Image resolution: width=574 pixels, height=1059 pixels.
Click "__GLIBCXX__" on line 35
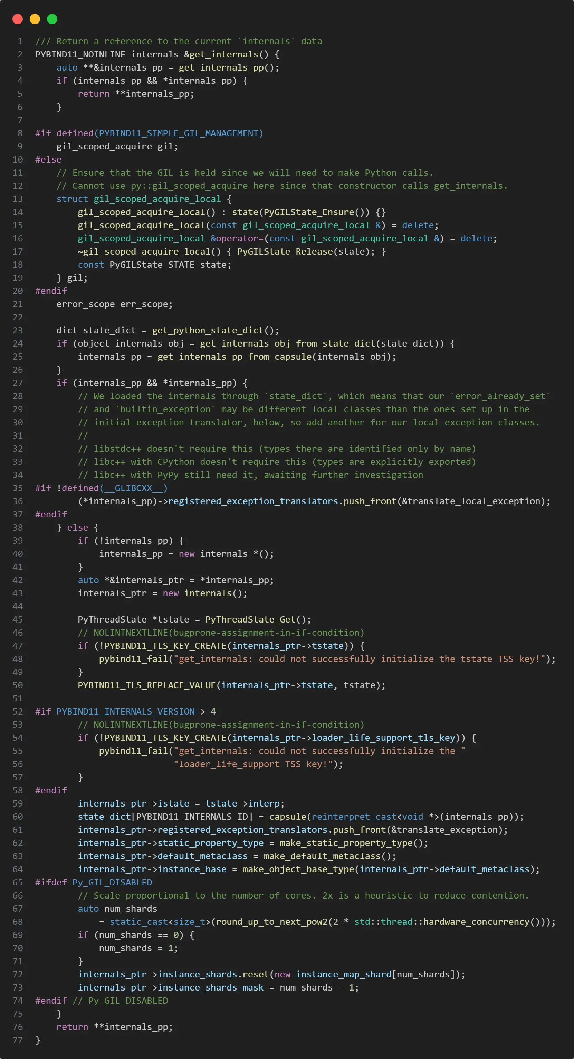pos(133,489)
